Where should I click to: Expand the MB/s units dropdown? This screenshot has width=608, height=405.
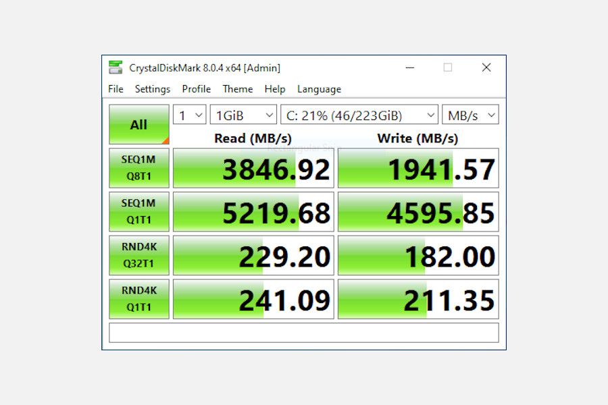(x=470, y=115)
